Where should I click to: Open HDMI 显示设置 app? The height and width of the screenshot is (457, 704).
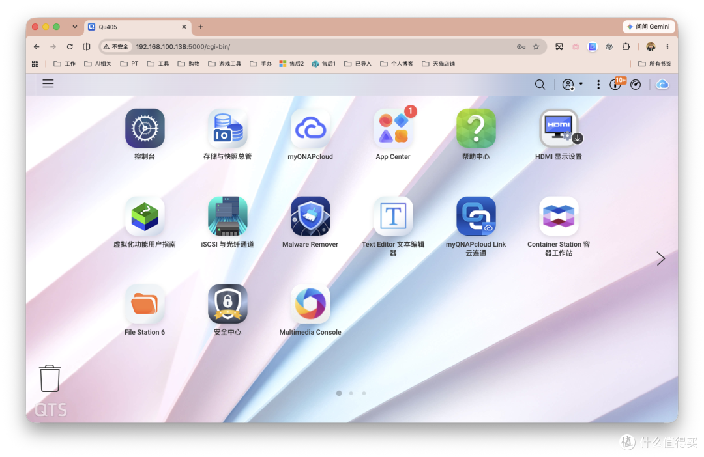point(559,128)
